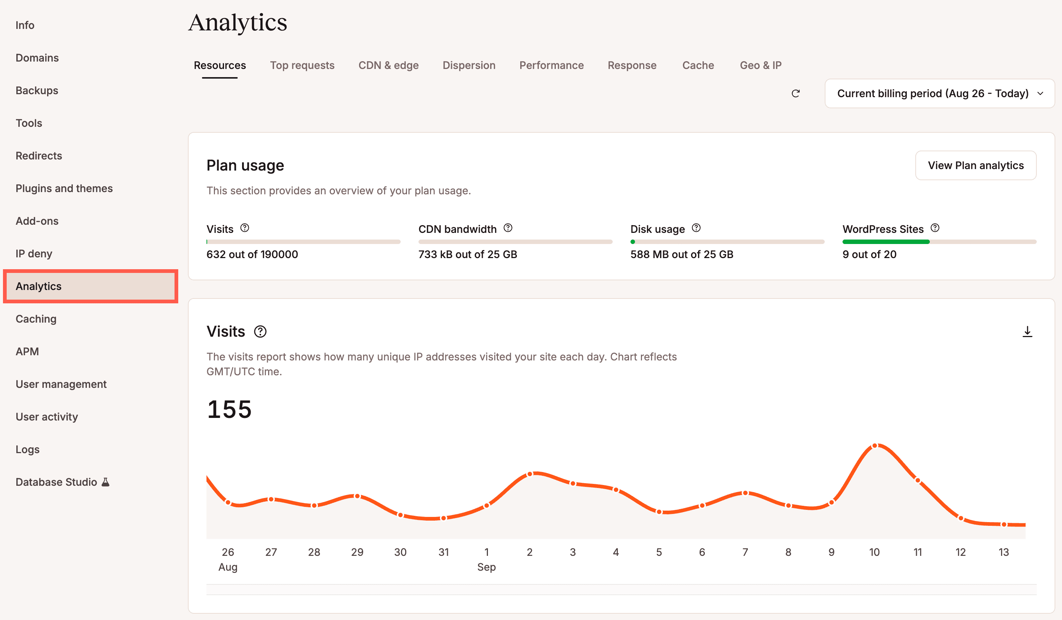Open Caching in the sidebar

click(36, 319)
